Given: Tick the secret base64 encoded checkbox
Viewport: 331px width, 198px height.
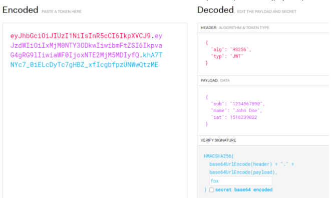Looking at the screenshot, I should click(x=211, y=190).
